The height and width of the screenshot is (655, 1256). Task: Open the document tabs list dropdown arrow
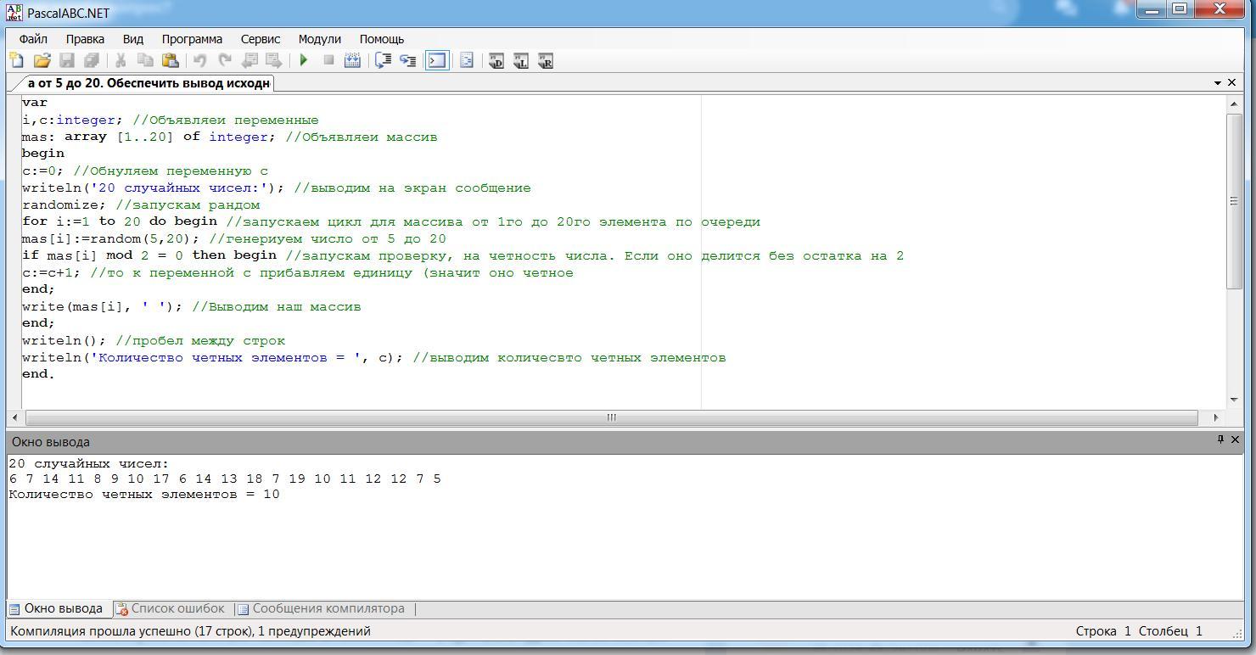tap(1218, 83)
